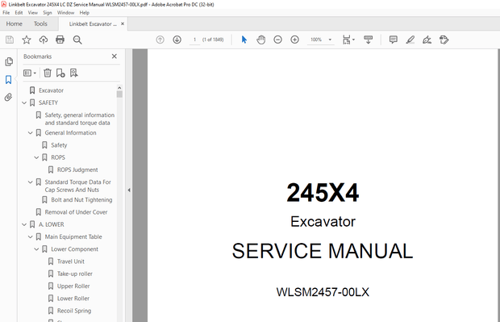Go to the ROPS Judgment bookmark
This screenshot has width=500, height=322.
[77, 169]
